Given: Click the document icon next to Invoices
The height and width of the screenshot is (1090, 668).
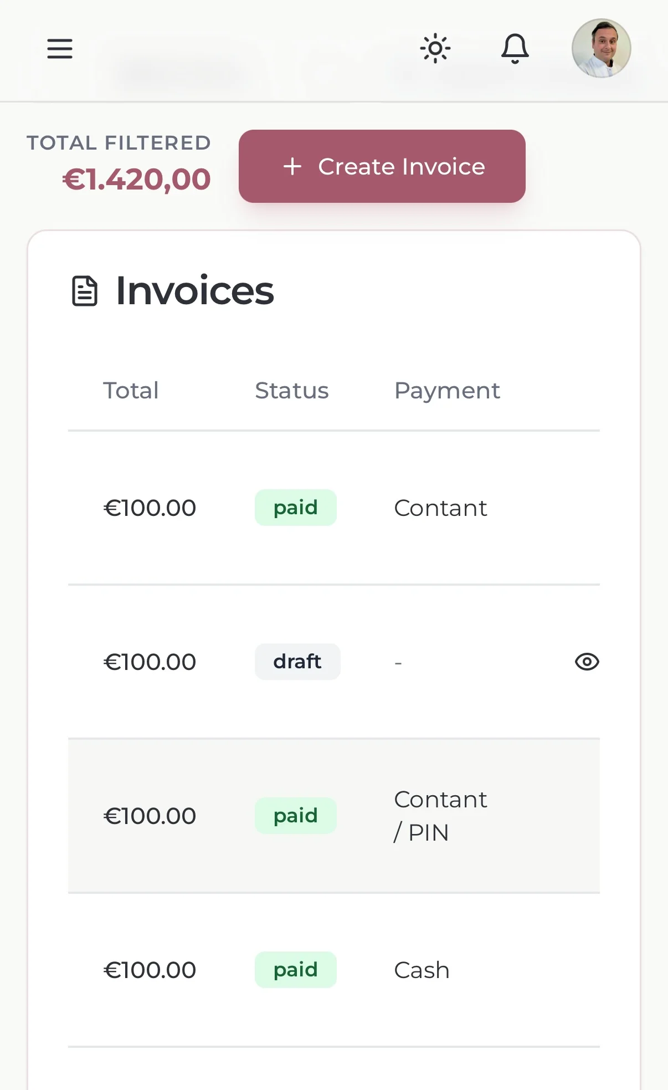Looking at the screenshot, I should tap(84, 290).
